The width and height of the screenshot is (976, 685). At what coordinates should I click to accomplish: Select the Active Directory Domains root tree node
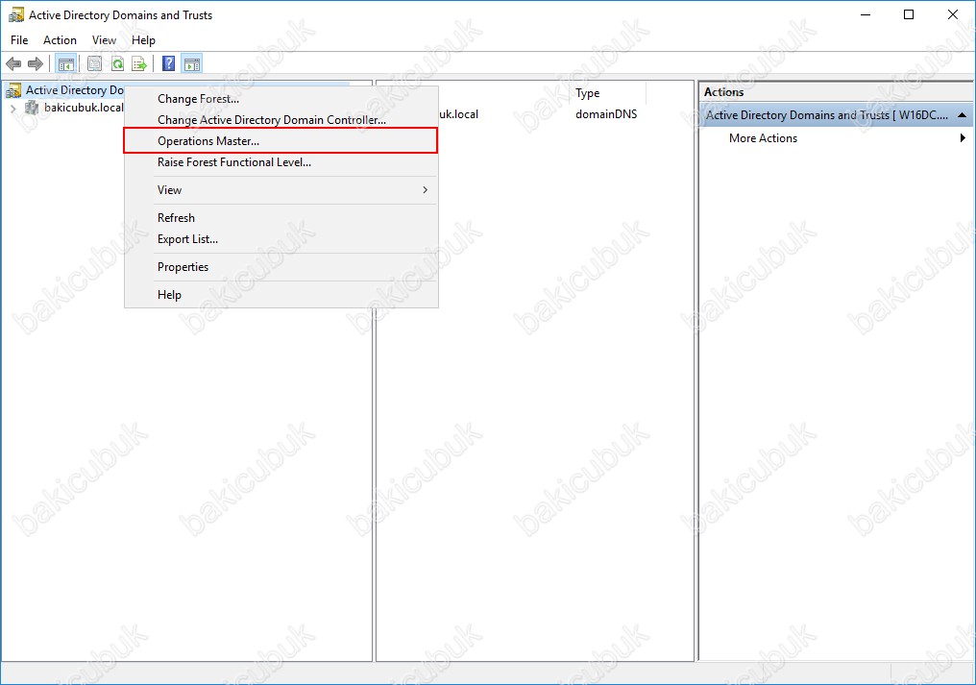pos(74,90)
